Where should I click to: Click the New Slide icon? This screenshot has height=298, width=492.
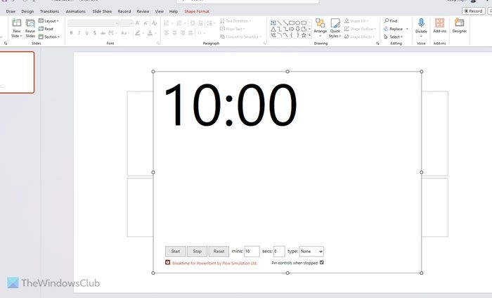point(16,23)
